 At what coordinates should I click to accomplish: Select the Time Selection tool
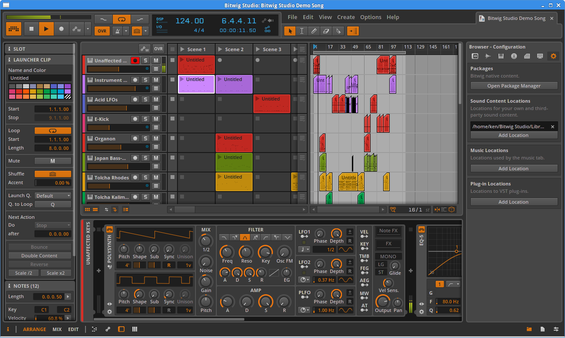(302, 31)
